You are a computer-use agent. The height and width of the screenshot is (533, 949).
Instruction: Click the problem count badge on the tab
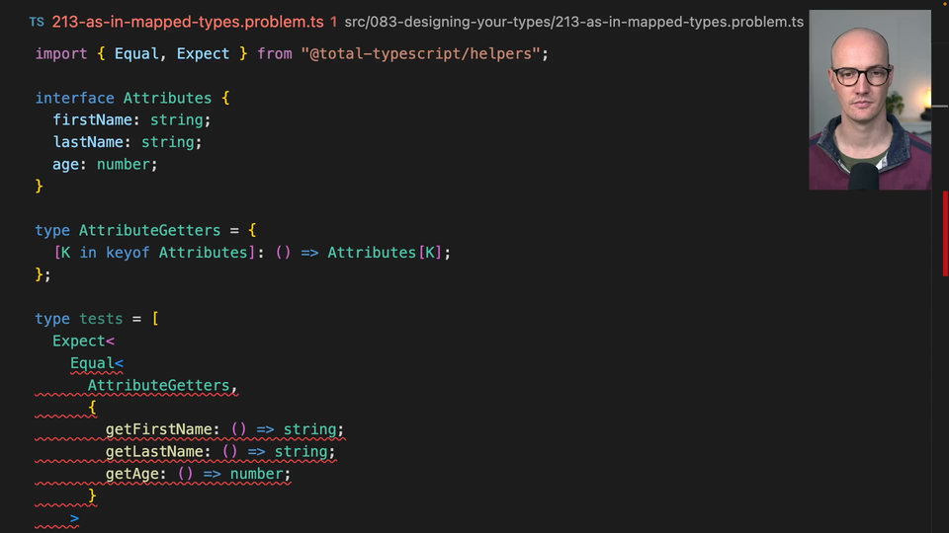pyautogui.click(x=334, y=22)
